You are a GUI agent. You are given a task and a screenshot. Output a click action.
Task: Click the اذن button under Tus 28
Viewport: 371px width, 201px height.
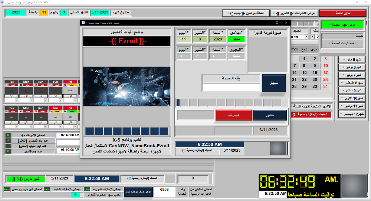[12, 122]
